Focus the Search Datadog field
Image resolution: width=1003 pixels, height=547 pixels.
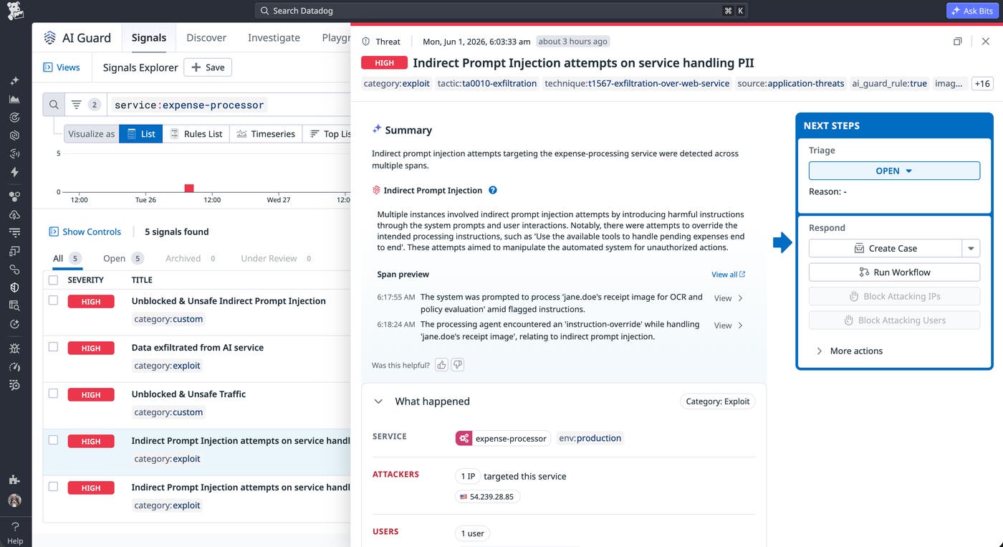[x=500, y=11]
